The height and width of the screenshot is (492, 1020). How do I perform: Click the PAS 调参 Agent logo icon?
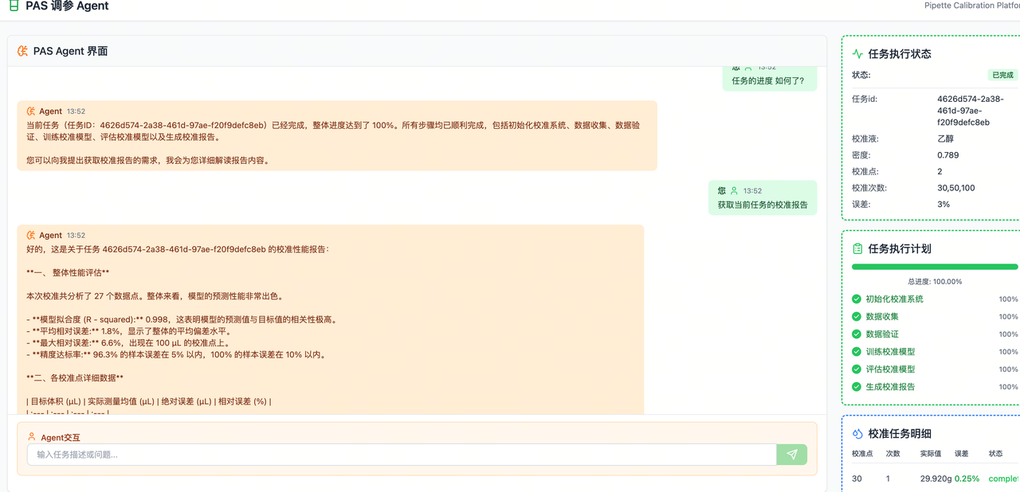click(x=14, y=6)
